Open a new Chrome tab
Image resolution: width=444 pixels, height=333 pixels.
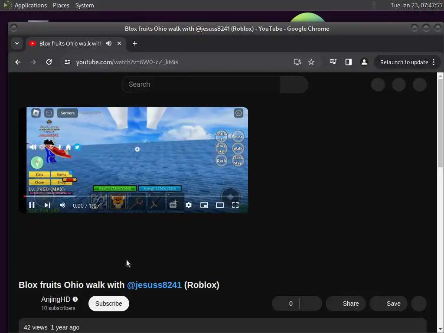[x=135, y=43]
